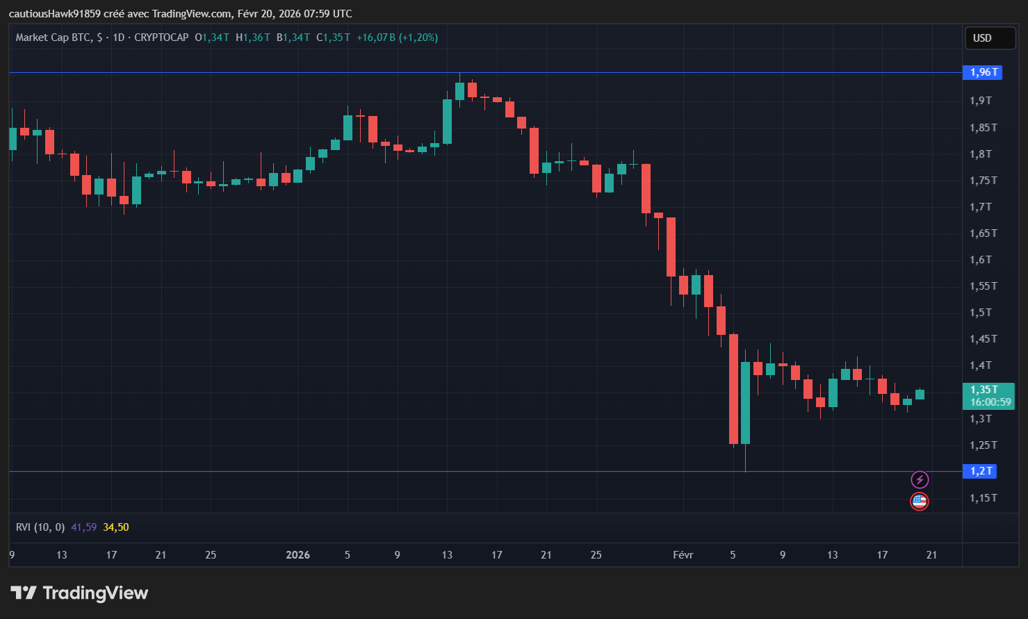
Task: Click the TradingView logo at bottom left
Action: tap(79, 593)
